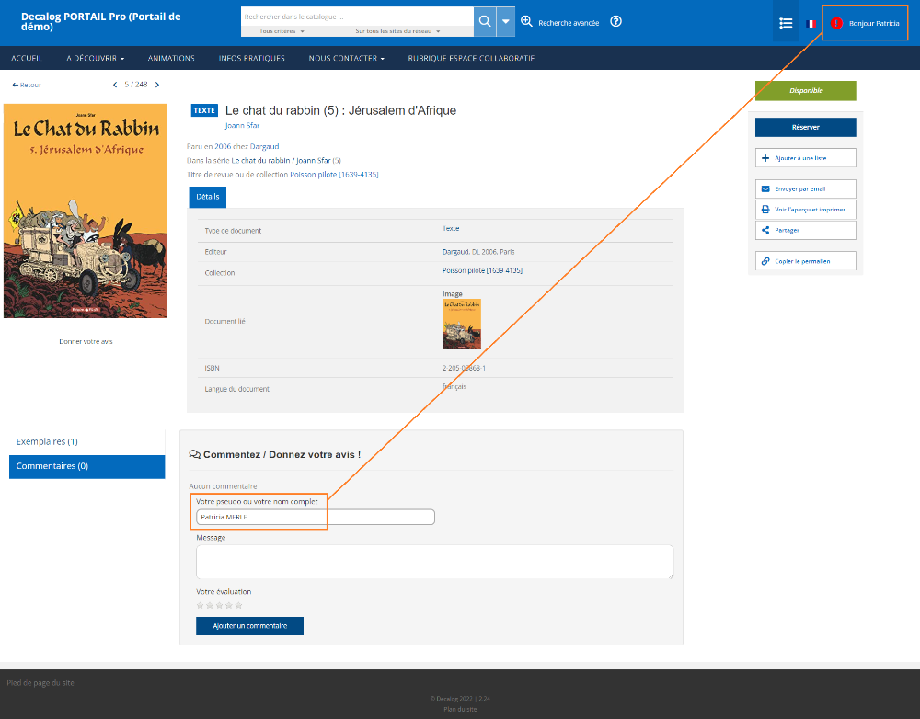Open Sur tous les sites du réseau dropdown
Viewport: 920px width, 719px height.
tap(397, 31)
